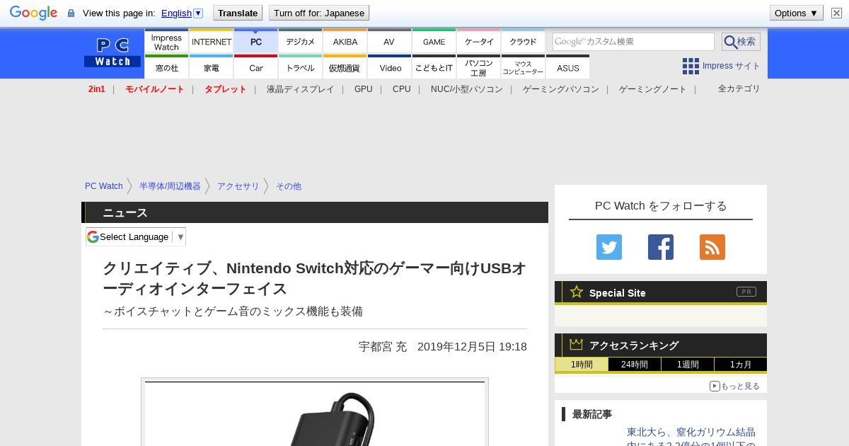Open the ASUS tab
849x446 pixels.
[567, 67]
